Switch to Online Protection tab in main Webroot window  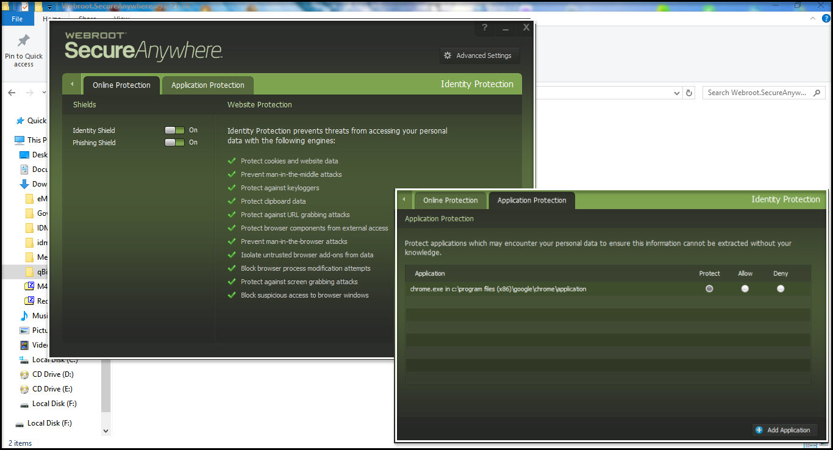pyautogui.click(x=121, y=85)
